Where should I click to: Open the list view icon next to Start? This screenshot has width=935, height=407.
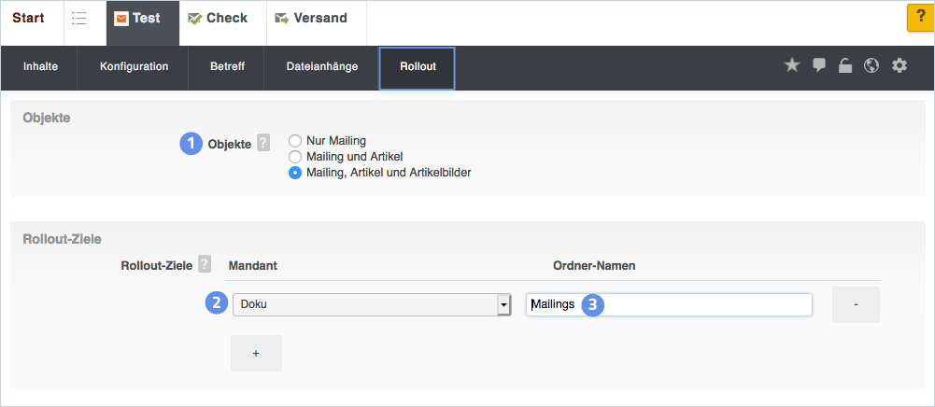click(x=79, y=19)
